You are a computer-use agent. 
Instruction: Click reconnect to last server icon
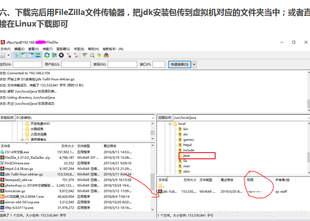[76, 55]
